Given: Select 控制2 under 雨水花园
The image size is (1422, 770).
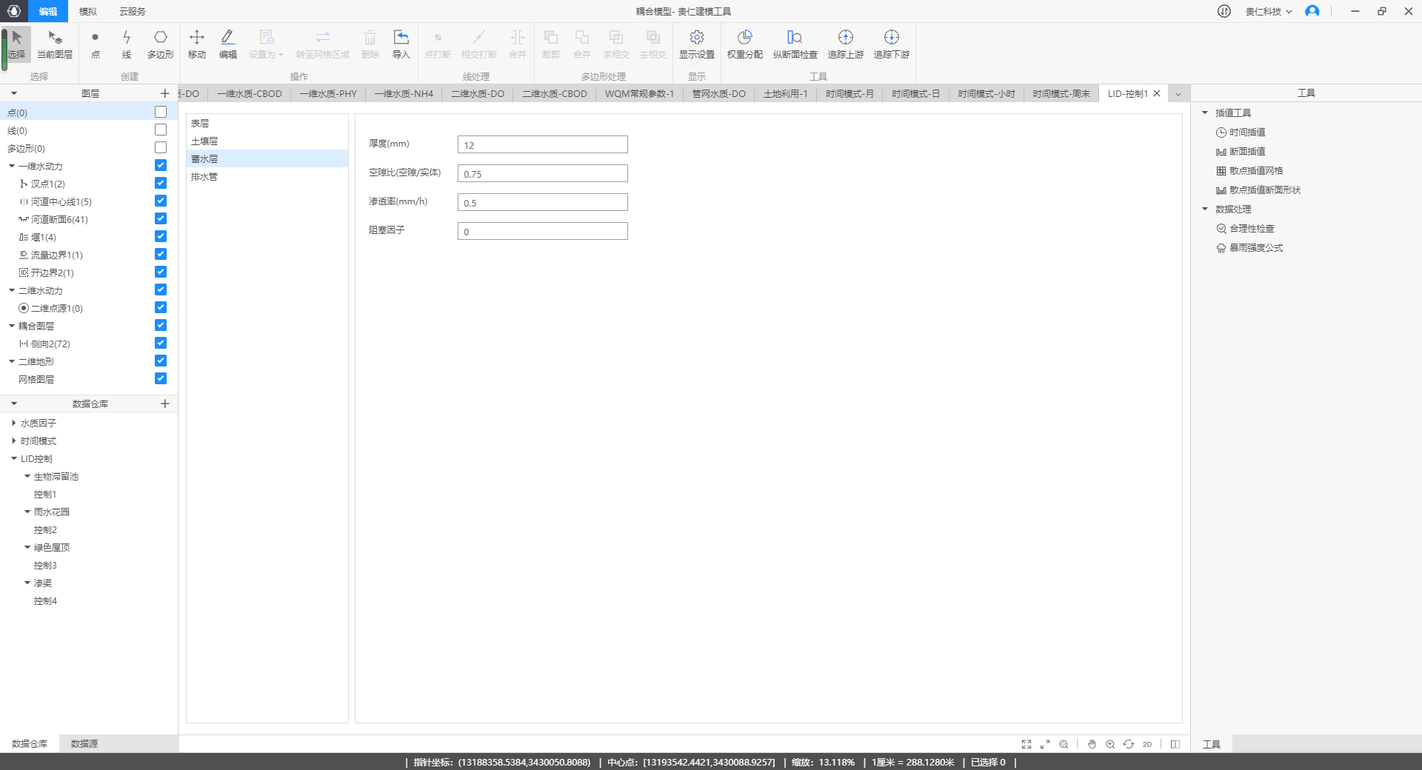Looking at the screenshot, I should pos(45,529).
